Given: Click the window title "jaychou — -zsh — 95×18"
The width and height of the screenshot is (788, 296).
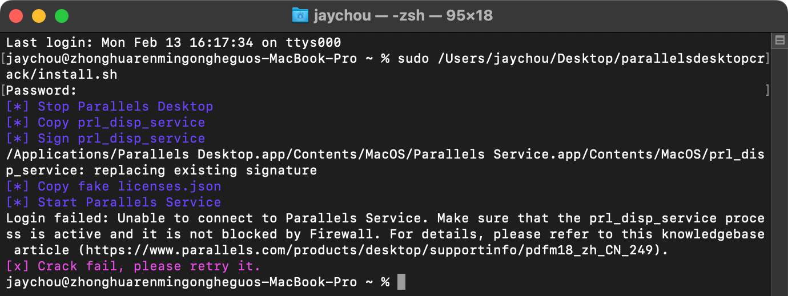Looking at the screenshot, I should coord(403,15).
